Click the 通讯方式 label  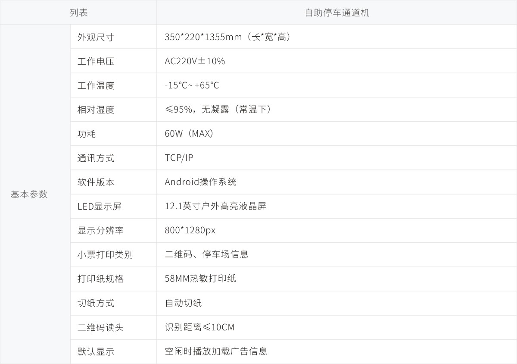click(x=96, y=158)
